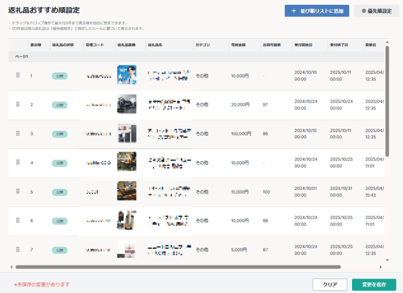Click the drag handle icon for row 5
Image resolution: width=403 pixels, height=293 pixels.
point(18,191)
